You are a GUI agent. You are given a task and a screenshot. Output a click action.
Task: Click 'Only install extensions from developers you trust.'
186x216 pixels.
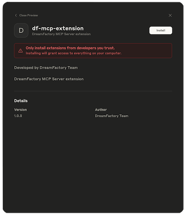[70, 48]
